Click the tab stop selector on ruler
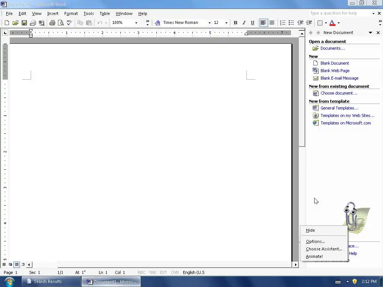This screenshot has height=287, width=383. pyautogui.click(x=5, y=33)
